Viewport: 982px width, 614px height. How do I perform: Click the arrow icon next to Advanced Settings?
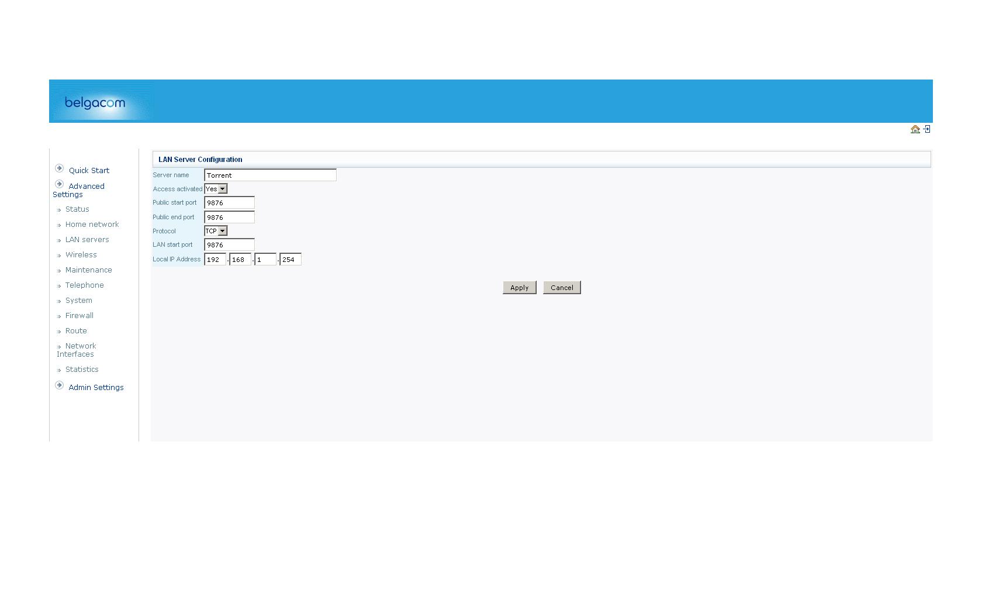coord(59,184)
